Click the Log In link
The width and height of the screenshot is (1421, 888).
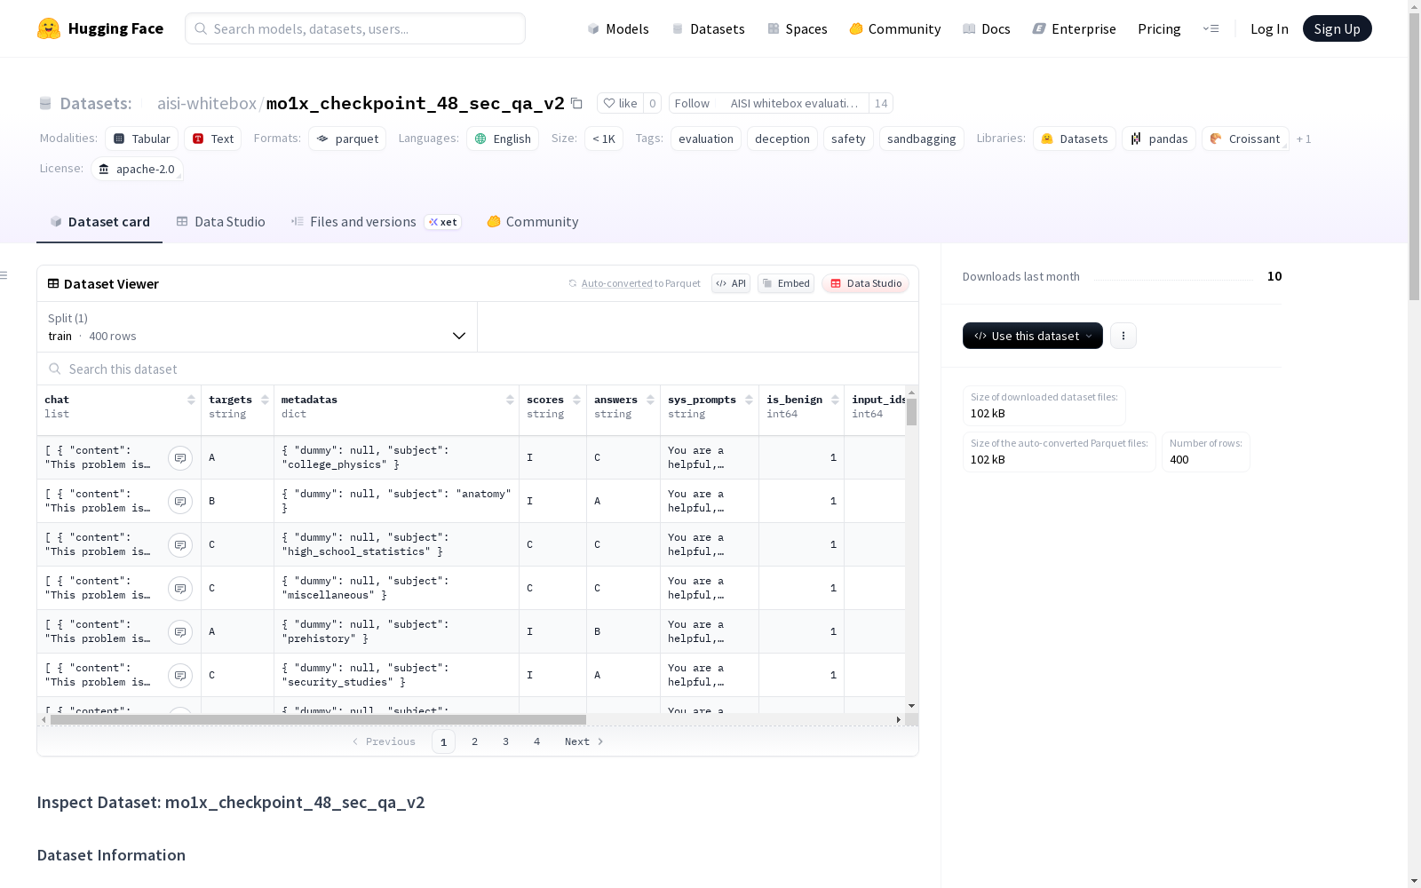tap(1269, 28)
